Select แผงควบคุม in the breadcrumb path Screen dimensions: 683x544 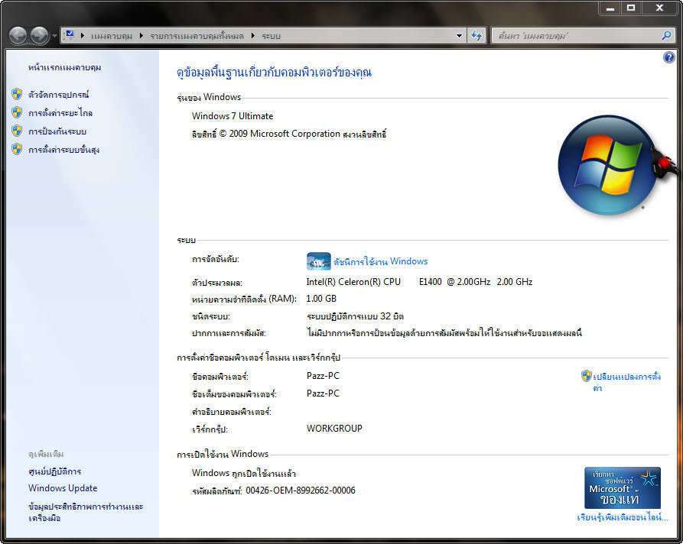click(112, 36)
